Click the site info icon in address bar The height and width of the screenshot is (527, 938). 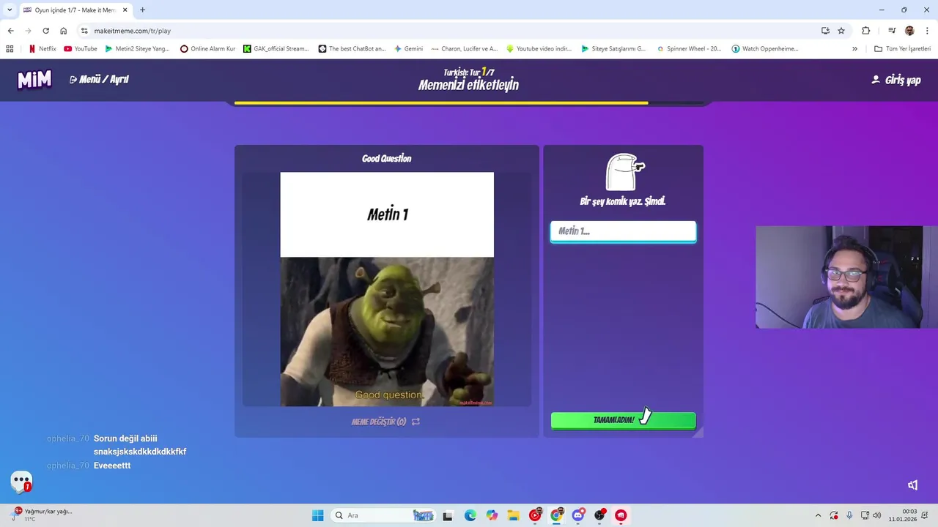[84, 31]
